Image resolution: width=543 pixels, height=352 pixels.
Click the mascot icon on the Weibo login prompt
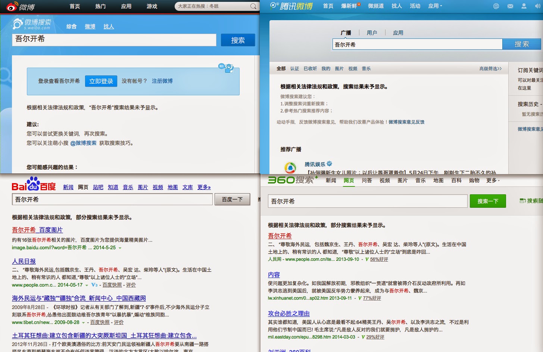[227, 67]
